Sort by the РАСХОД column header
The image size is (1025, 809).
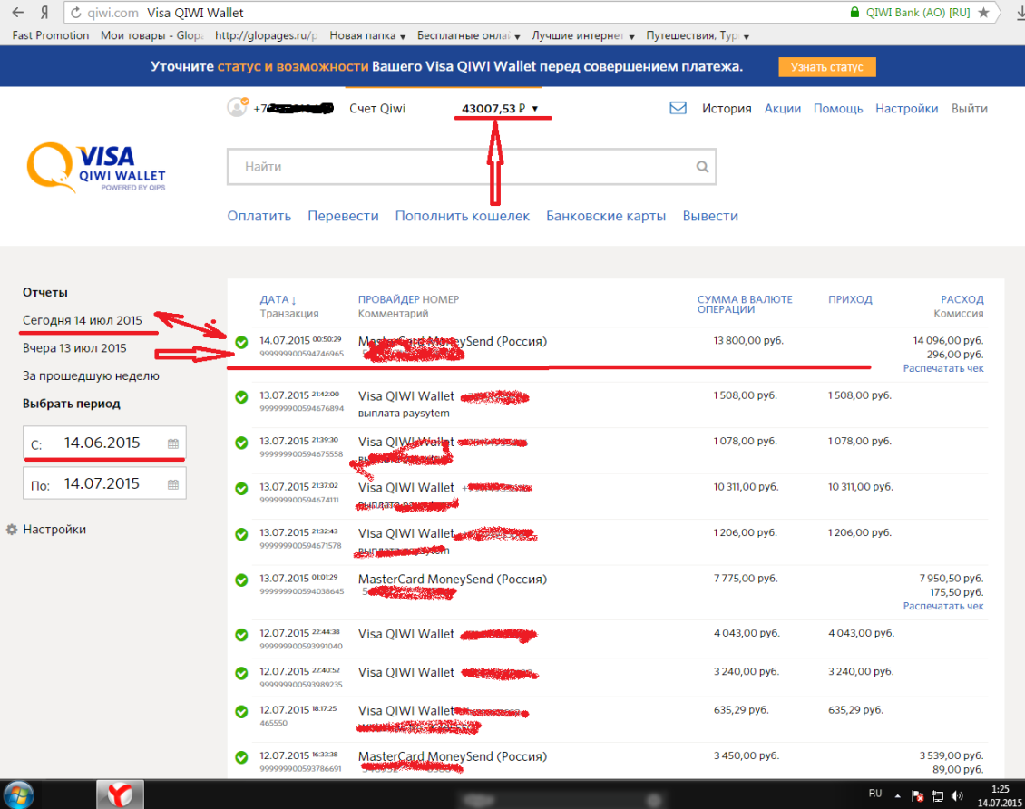coord(962,299)
